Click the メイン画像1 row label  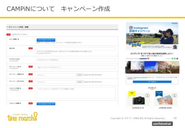[x=13, y=39]
